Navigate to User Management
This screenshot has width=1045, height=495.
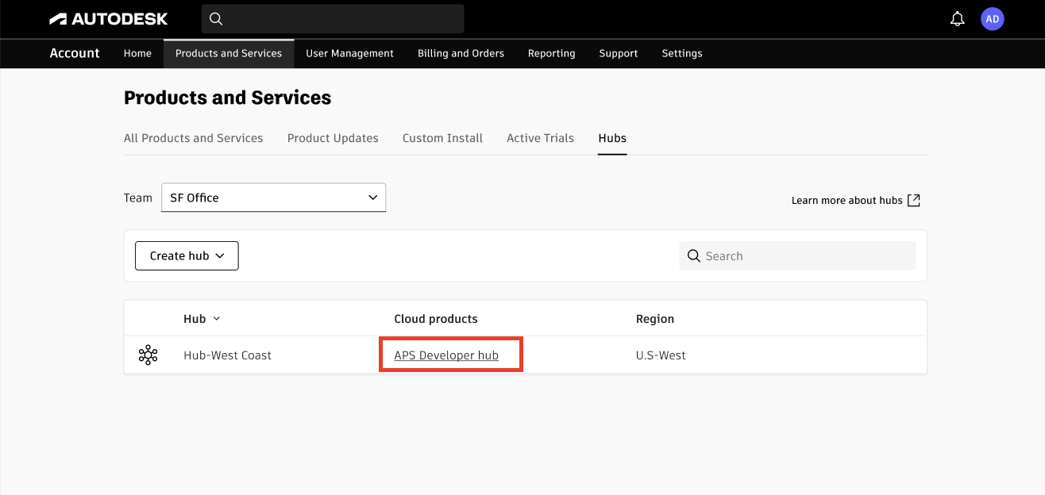click(x=349, y=53)
